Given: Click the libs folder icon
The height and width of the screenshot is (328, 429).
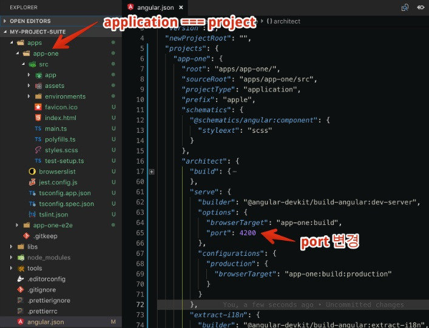Looking at the screenshot, I should [21, 247].
